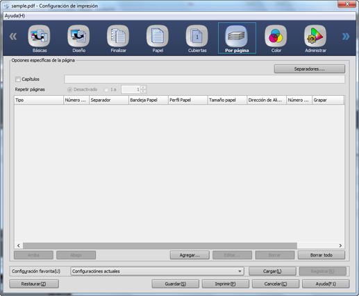The image size is (359, 296).
Task: Open the Básicas settings icon
Action: pyautogui.click(x=39, y=36)
